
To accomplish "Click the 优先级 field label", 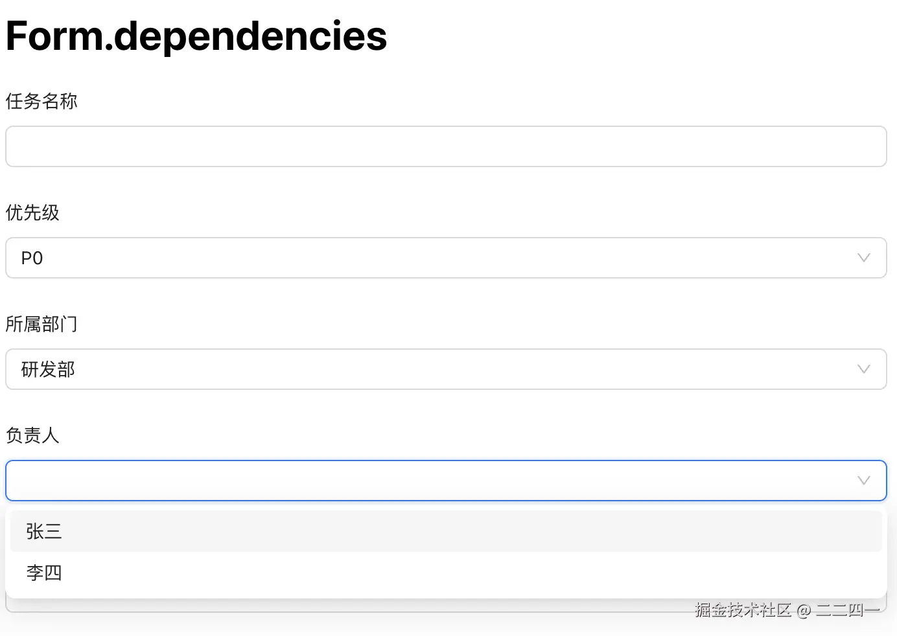I will [x=32, y=212].
